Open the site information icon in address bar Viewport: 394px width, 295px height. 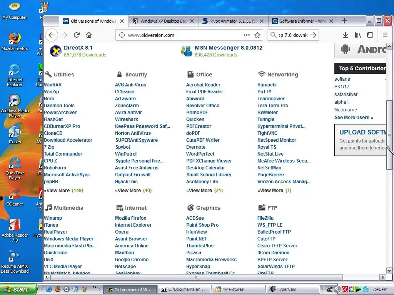click(122, 35)
